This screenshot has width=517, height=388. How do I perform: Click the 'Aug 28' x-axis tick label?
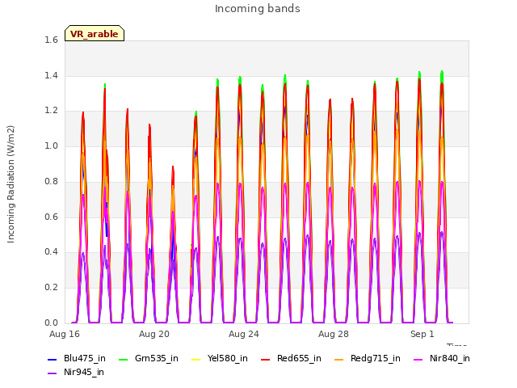tap(334, 334)
